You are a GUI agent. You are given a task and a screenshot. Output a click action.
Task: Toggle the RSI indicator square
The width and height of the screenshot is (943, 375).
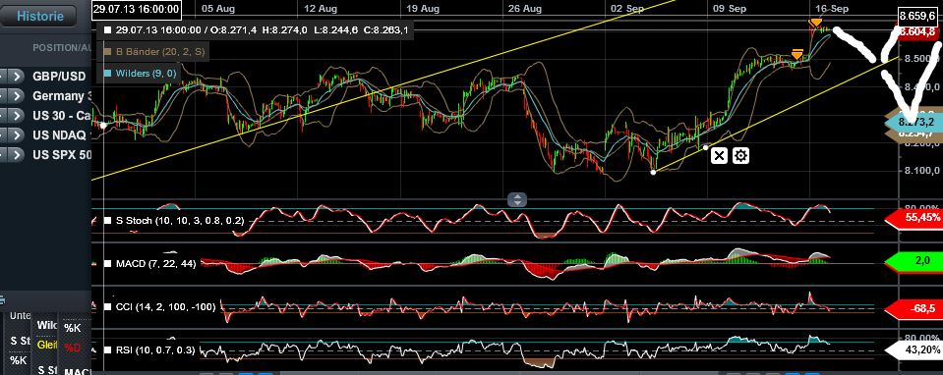pyautogui.click(x=108, y=349)
